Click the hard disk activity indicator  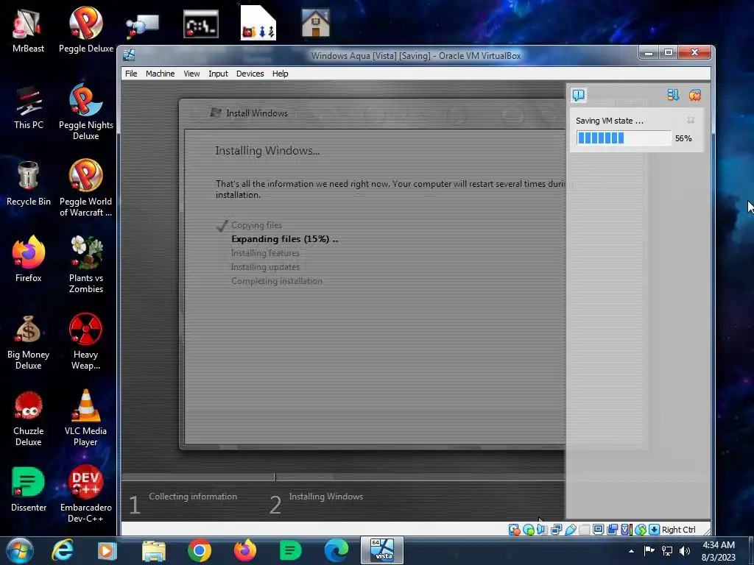coord(514,530)
